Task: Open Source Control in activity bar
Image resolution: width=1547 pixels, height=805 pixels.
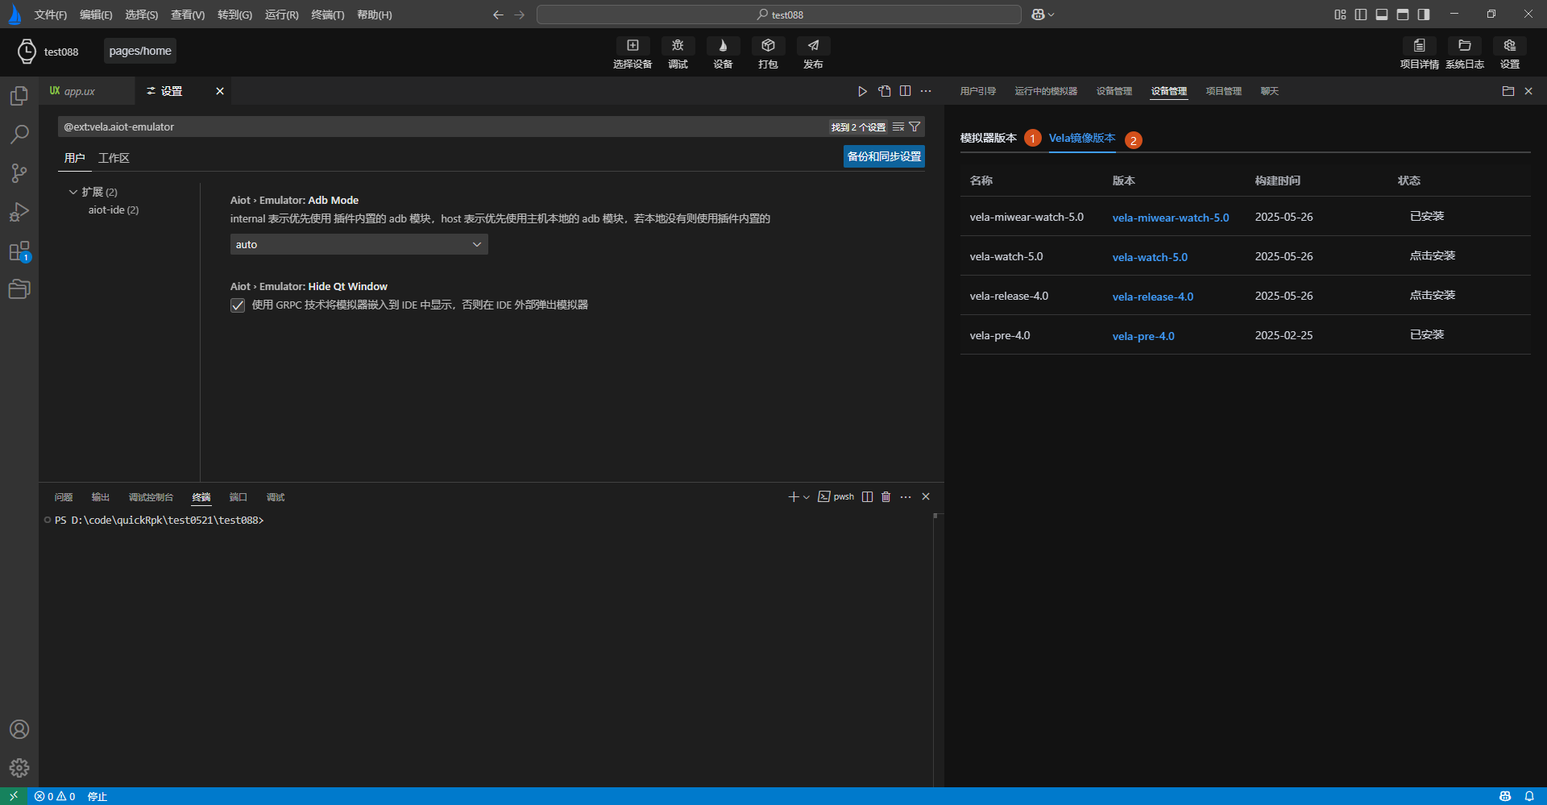Action: click(19, 172)
